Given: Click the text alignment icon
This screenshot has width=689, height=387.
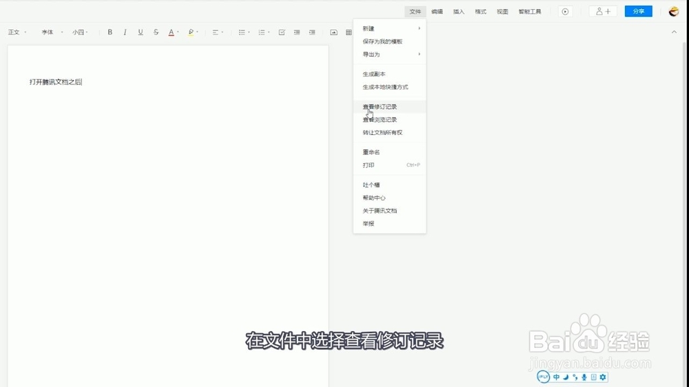Looking at the screenshot, I should (215, 32).
